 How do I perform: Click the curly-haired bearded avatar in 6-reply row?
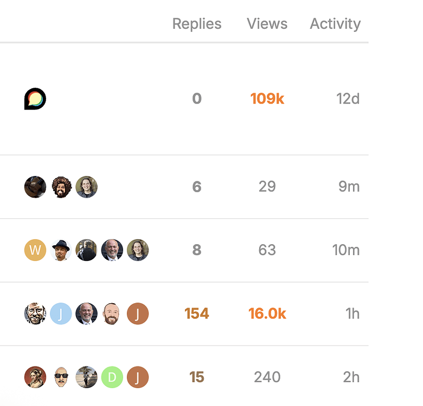(x=61, y=187)
